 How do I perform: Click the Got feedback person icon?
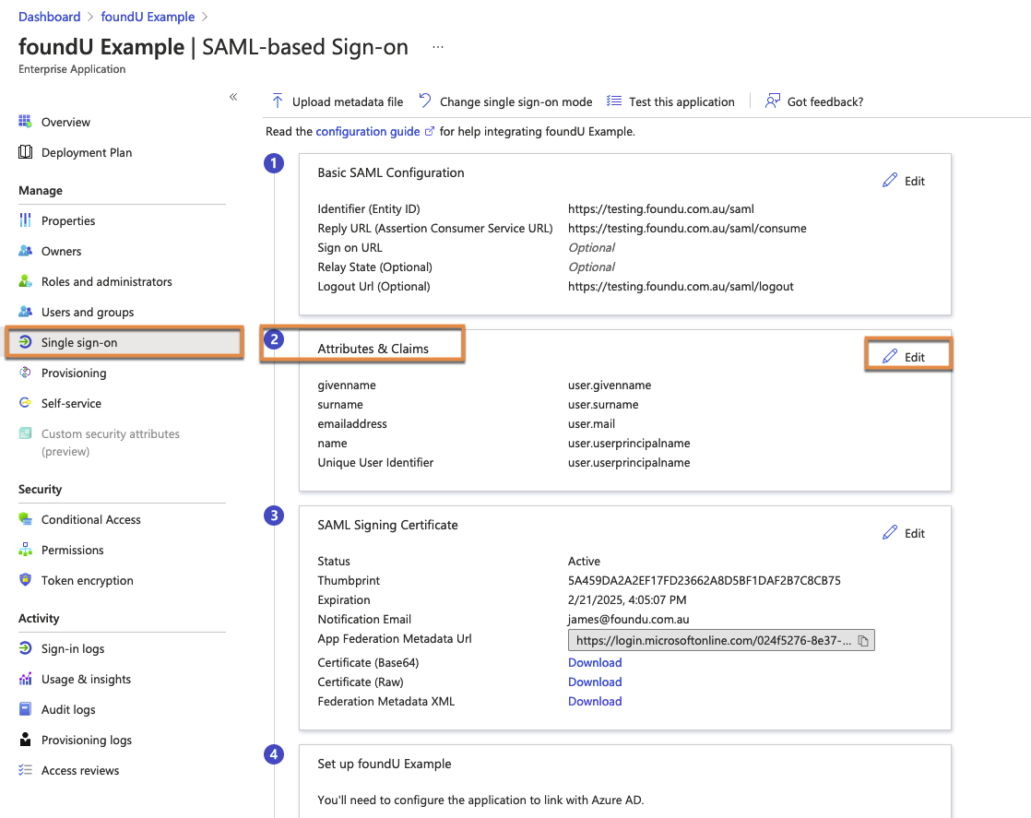[773, 101]
